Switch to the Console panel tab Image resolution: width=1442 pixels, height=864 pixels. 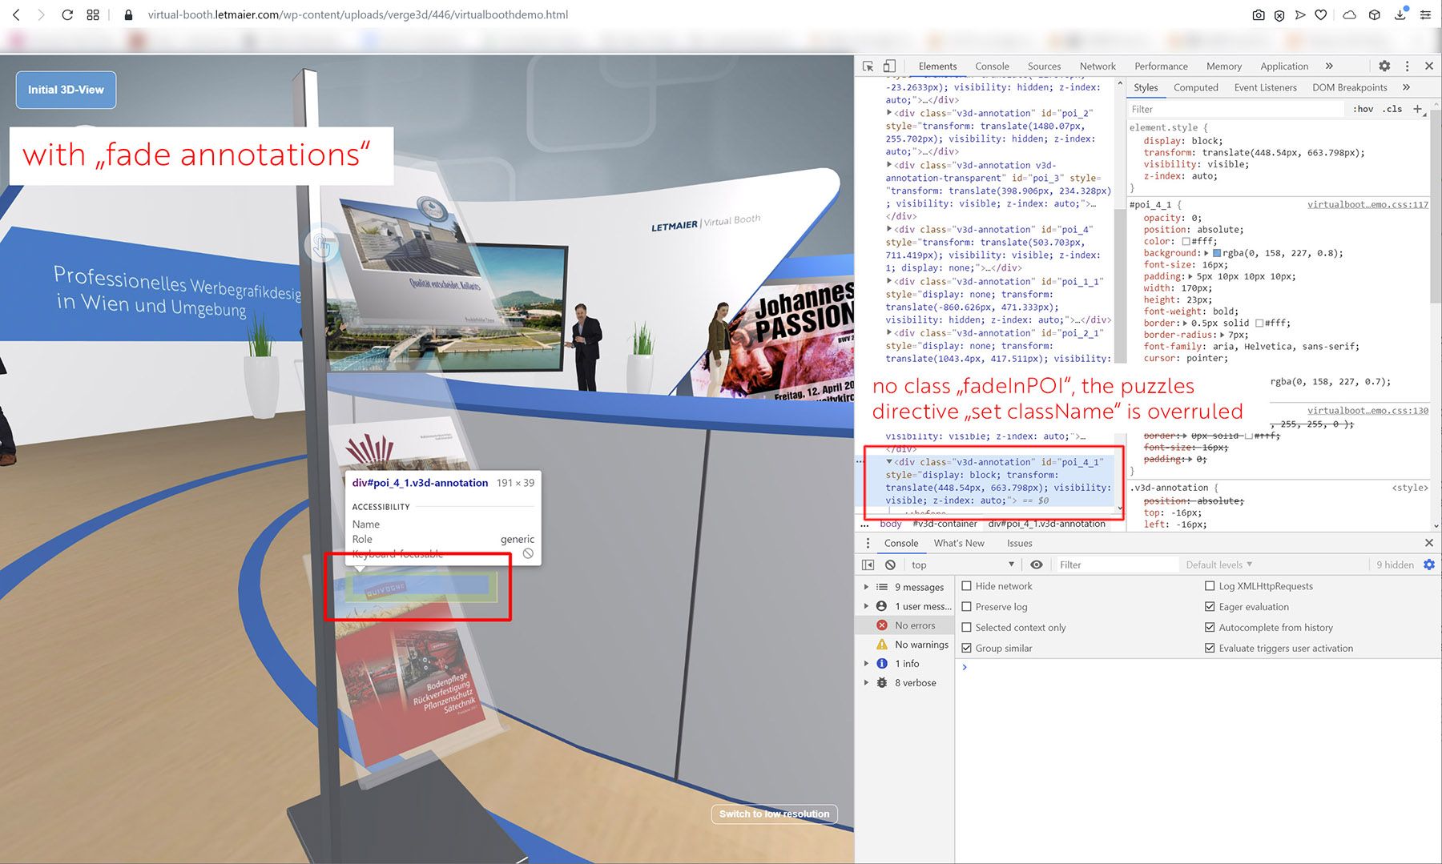click(x=992, y=66)
